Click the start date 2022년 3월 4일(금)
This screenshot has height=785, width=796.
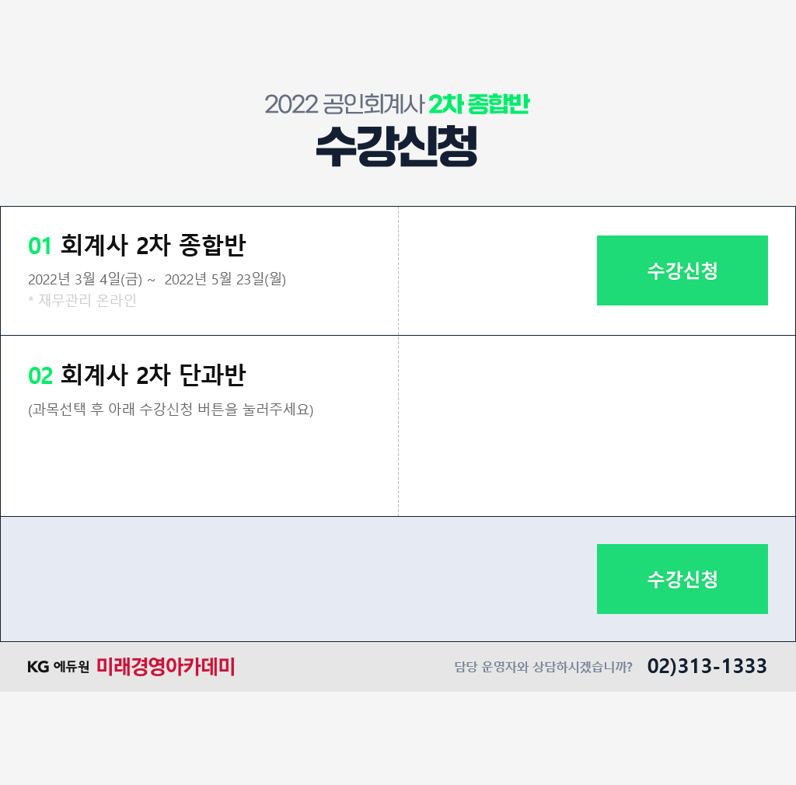(x=85, y=279)
